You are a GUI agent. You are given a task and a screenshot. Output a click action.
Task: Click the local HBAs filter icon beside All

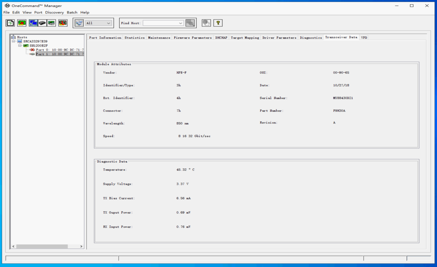pyautogui.click(x=79, y=23)
